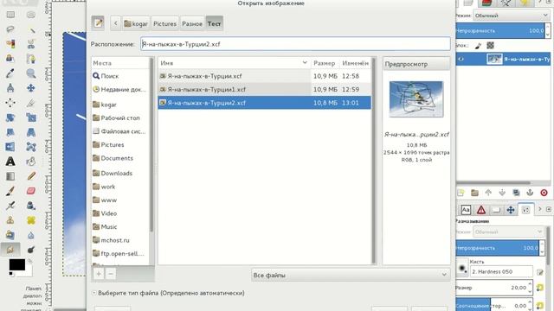Screen dimensions: 554x311
Task: Click the black foreground color swatch
Action: pos(16,264)
